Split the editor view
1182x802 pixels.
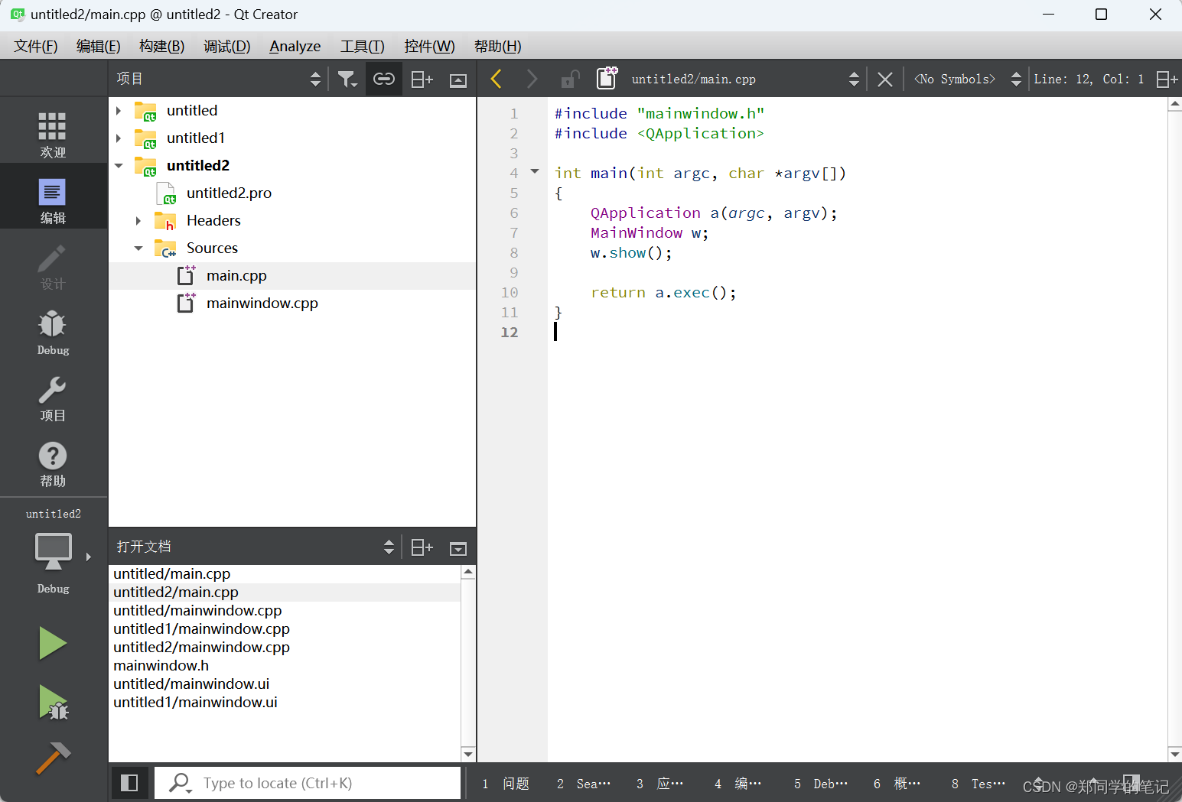click(x=1167, y=79)
